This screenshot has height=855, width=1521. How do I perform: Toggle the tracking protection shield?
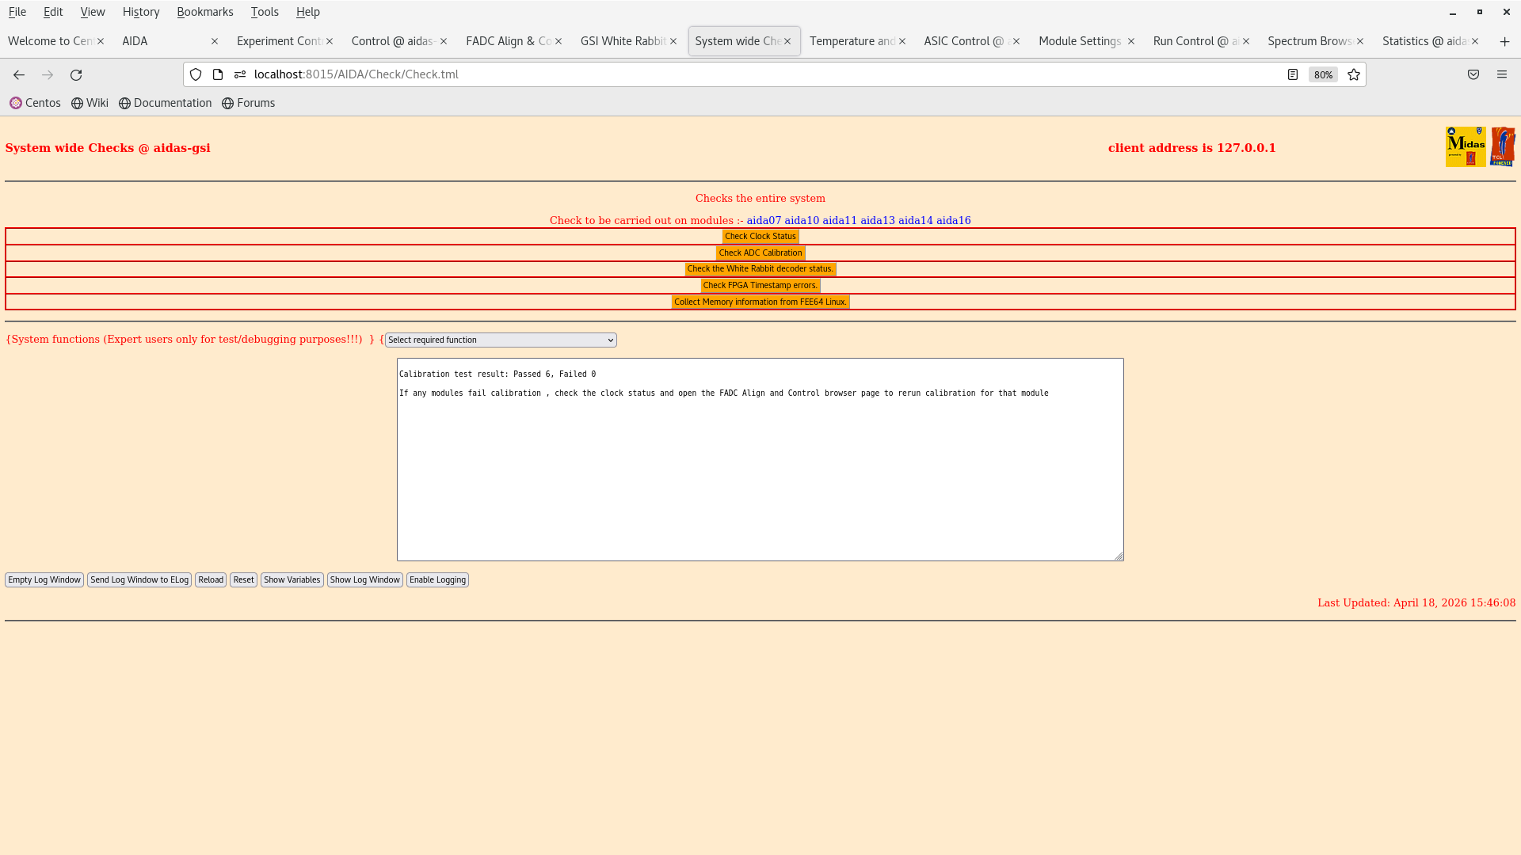196,74
